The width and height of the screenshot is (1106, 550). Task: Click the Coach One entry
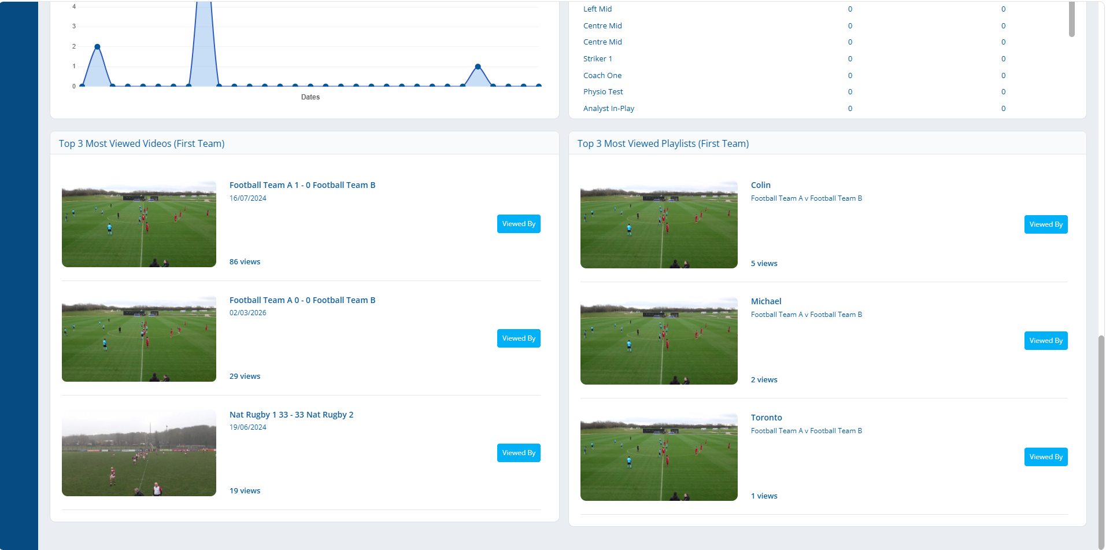tap(602, 75)
